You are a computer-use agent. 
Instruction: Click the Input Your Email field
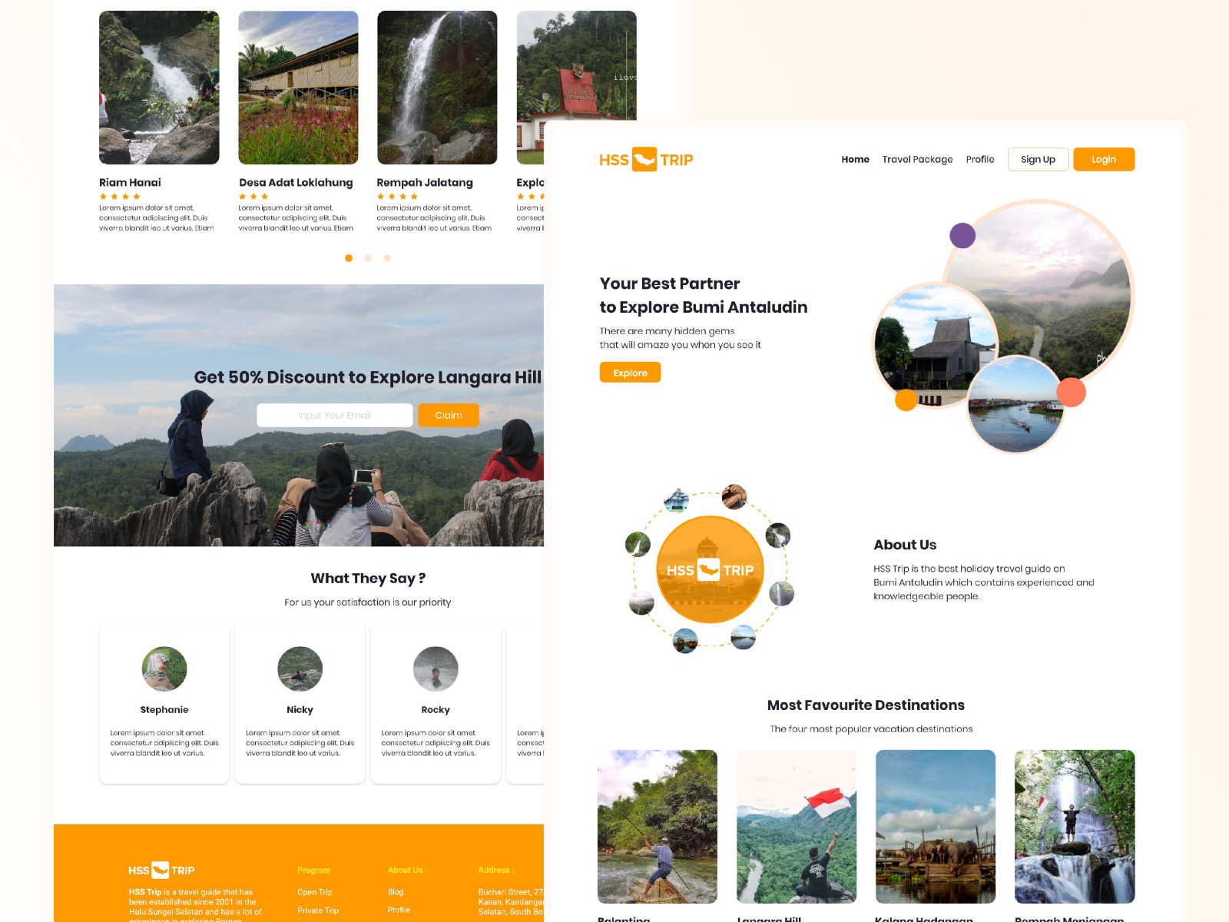(x=335, y=415)
